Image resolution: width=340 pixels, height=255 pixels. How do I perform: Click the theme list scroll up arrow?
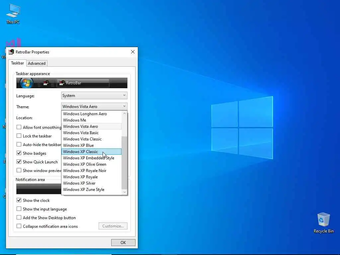(x=125, y=114)
